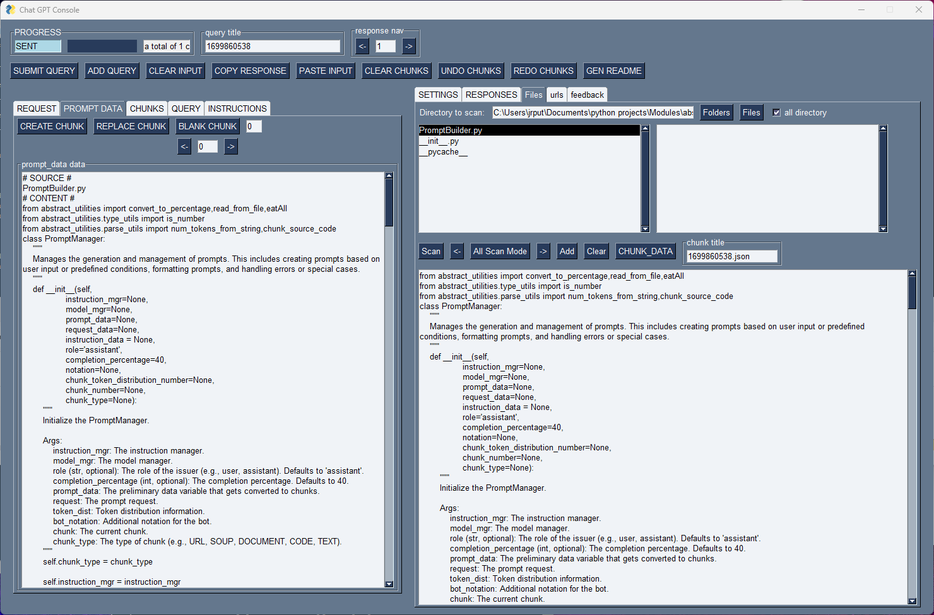Click the prompt_data scrollbar thumb

click(389, 203)
